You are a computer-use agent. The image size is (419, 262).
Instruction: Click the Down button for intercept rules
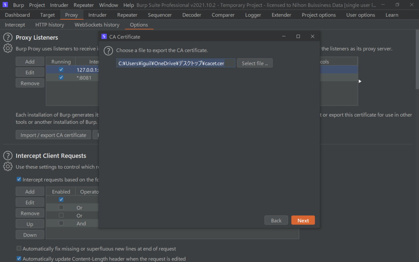[30, 235]
